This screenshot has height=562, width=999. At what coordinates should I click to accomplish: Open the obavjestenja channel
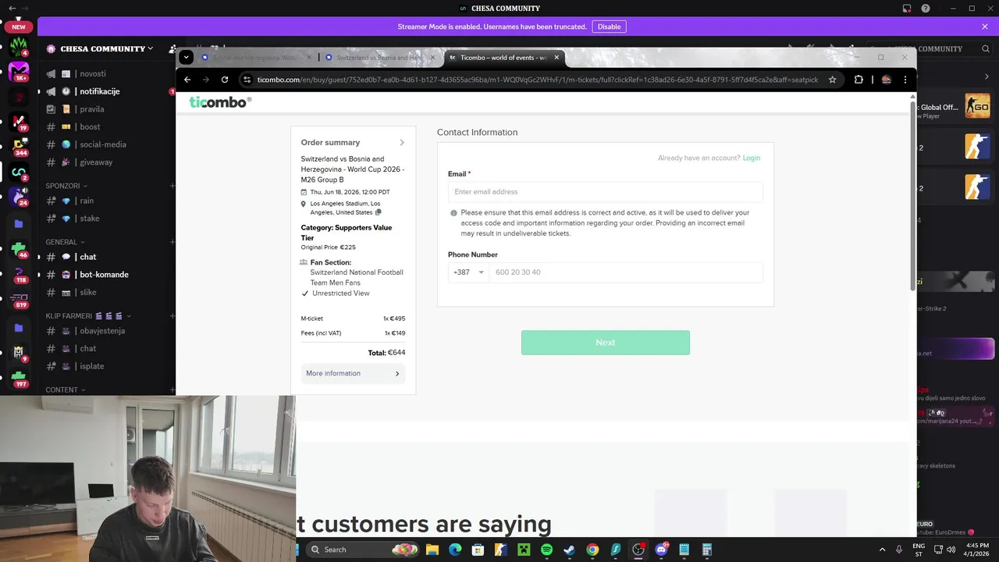(x=104, y=331)
